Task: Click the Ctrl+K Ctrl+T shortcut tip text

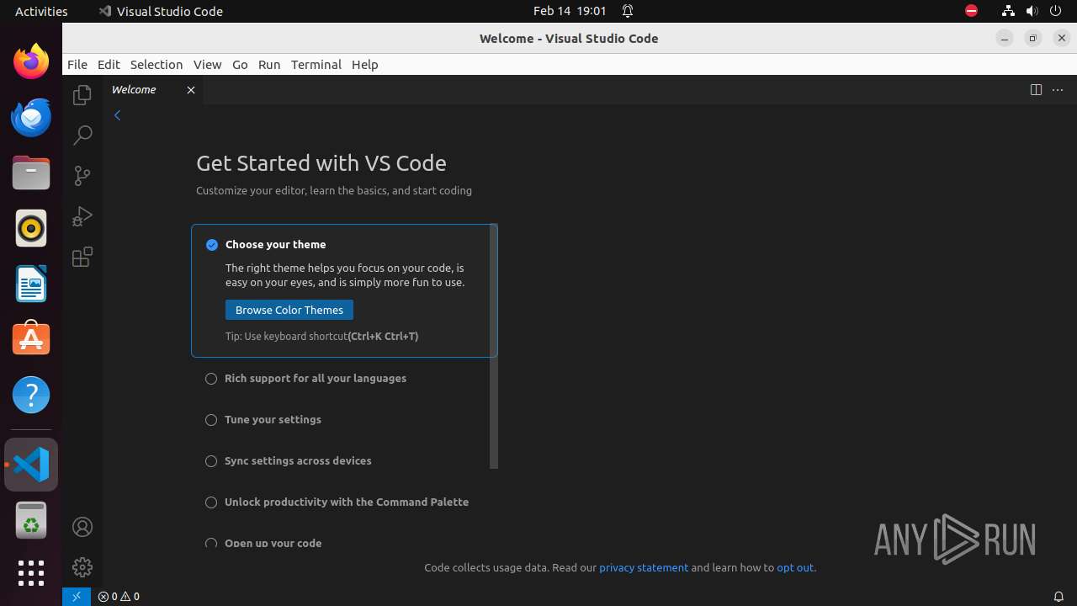Action: [383, 337]
